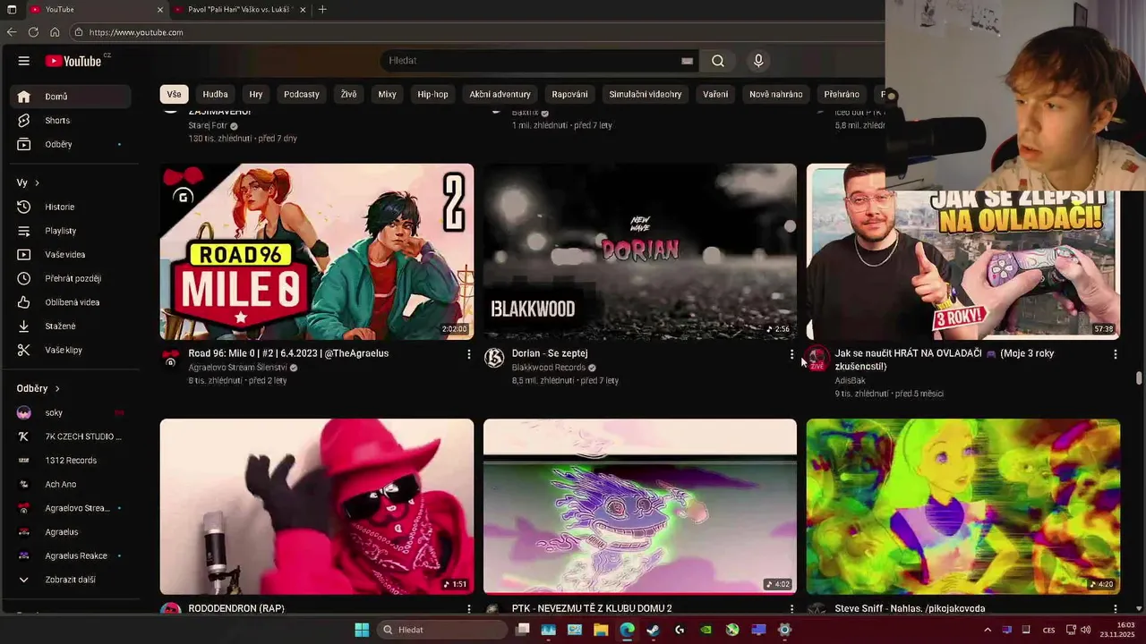Open Blakkwood Records channel avatar
Viewport: 1146px width, 644px height.
coord(494,358)
